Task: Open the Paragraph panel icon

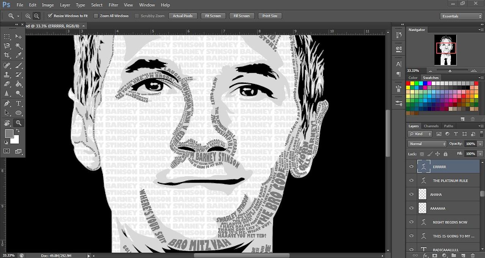Action: click(399, 74)
